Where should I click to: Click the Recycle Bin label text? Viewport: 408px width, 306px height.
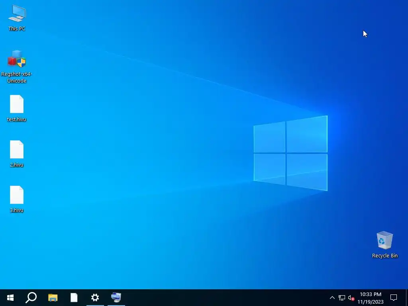coord(384,256)
